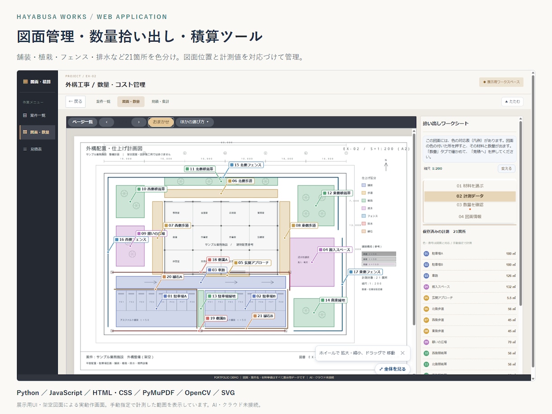Select the 20 縁石A tag on the drawing
Viewport: 552px width, 414px height.
pos(172,276)
